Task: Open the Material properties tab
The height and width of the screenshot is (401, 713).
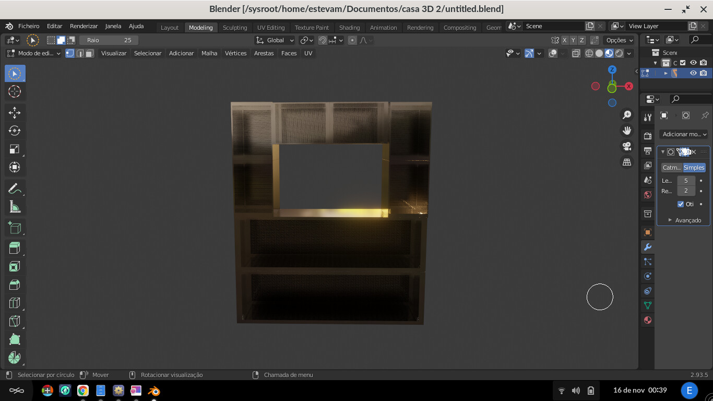Action: pyautogui.click(x=647, y=320)
